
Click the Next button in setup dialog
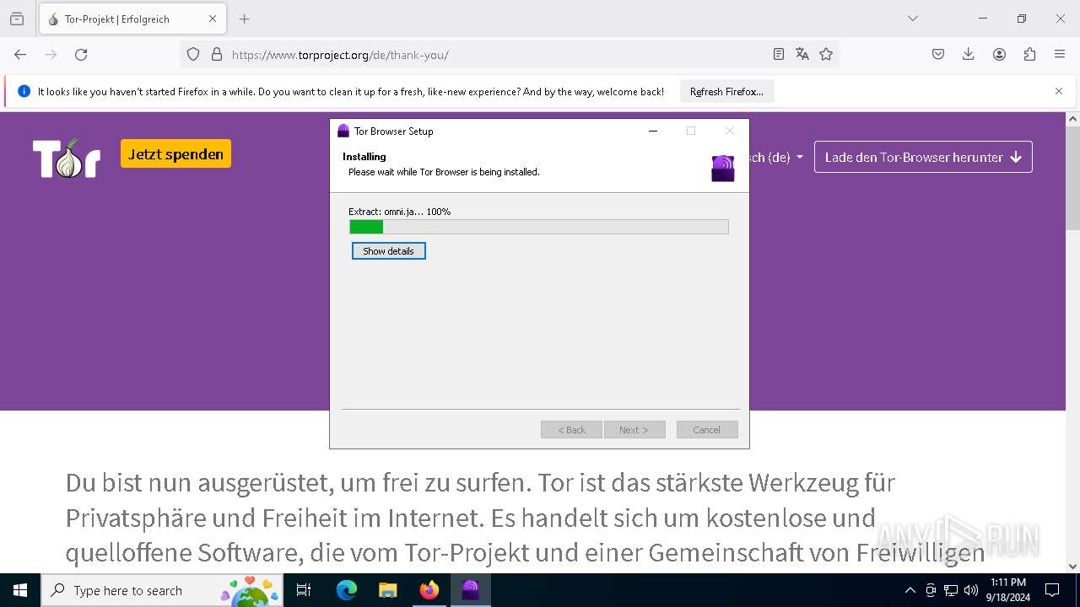pyautogui.click(x=634, y=430)
